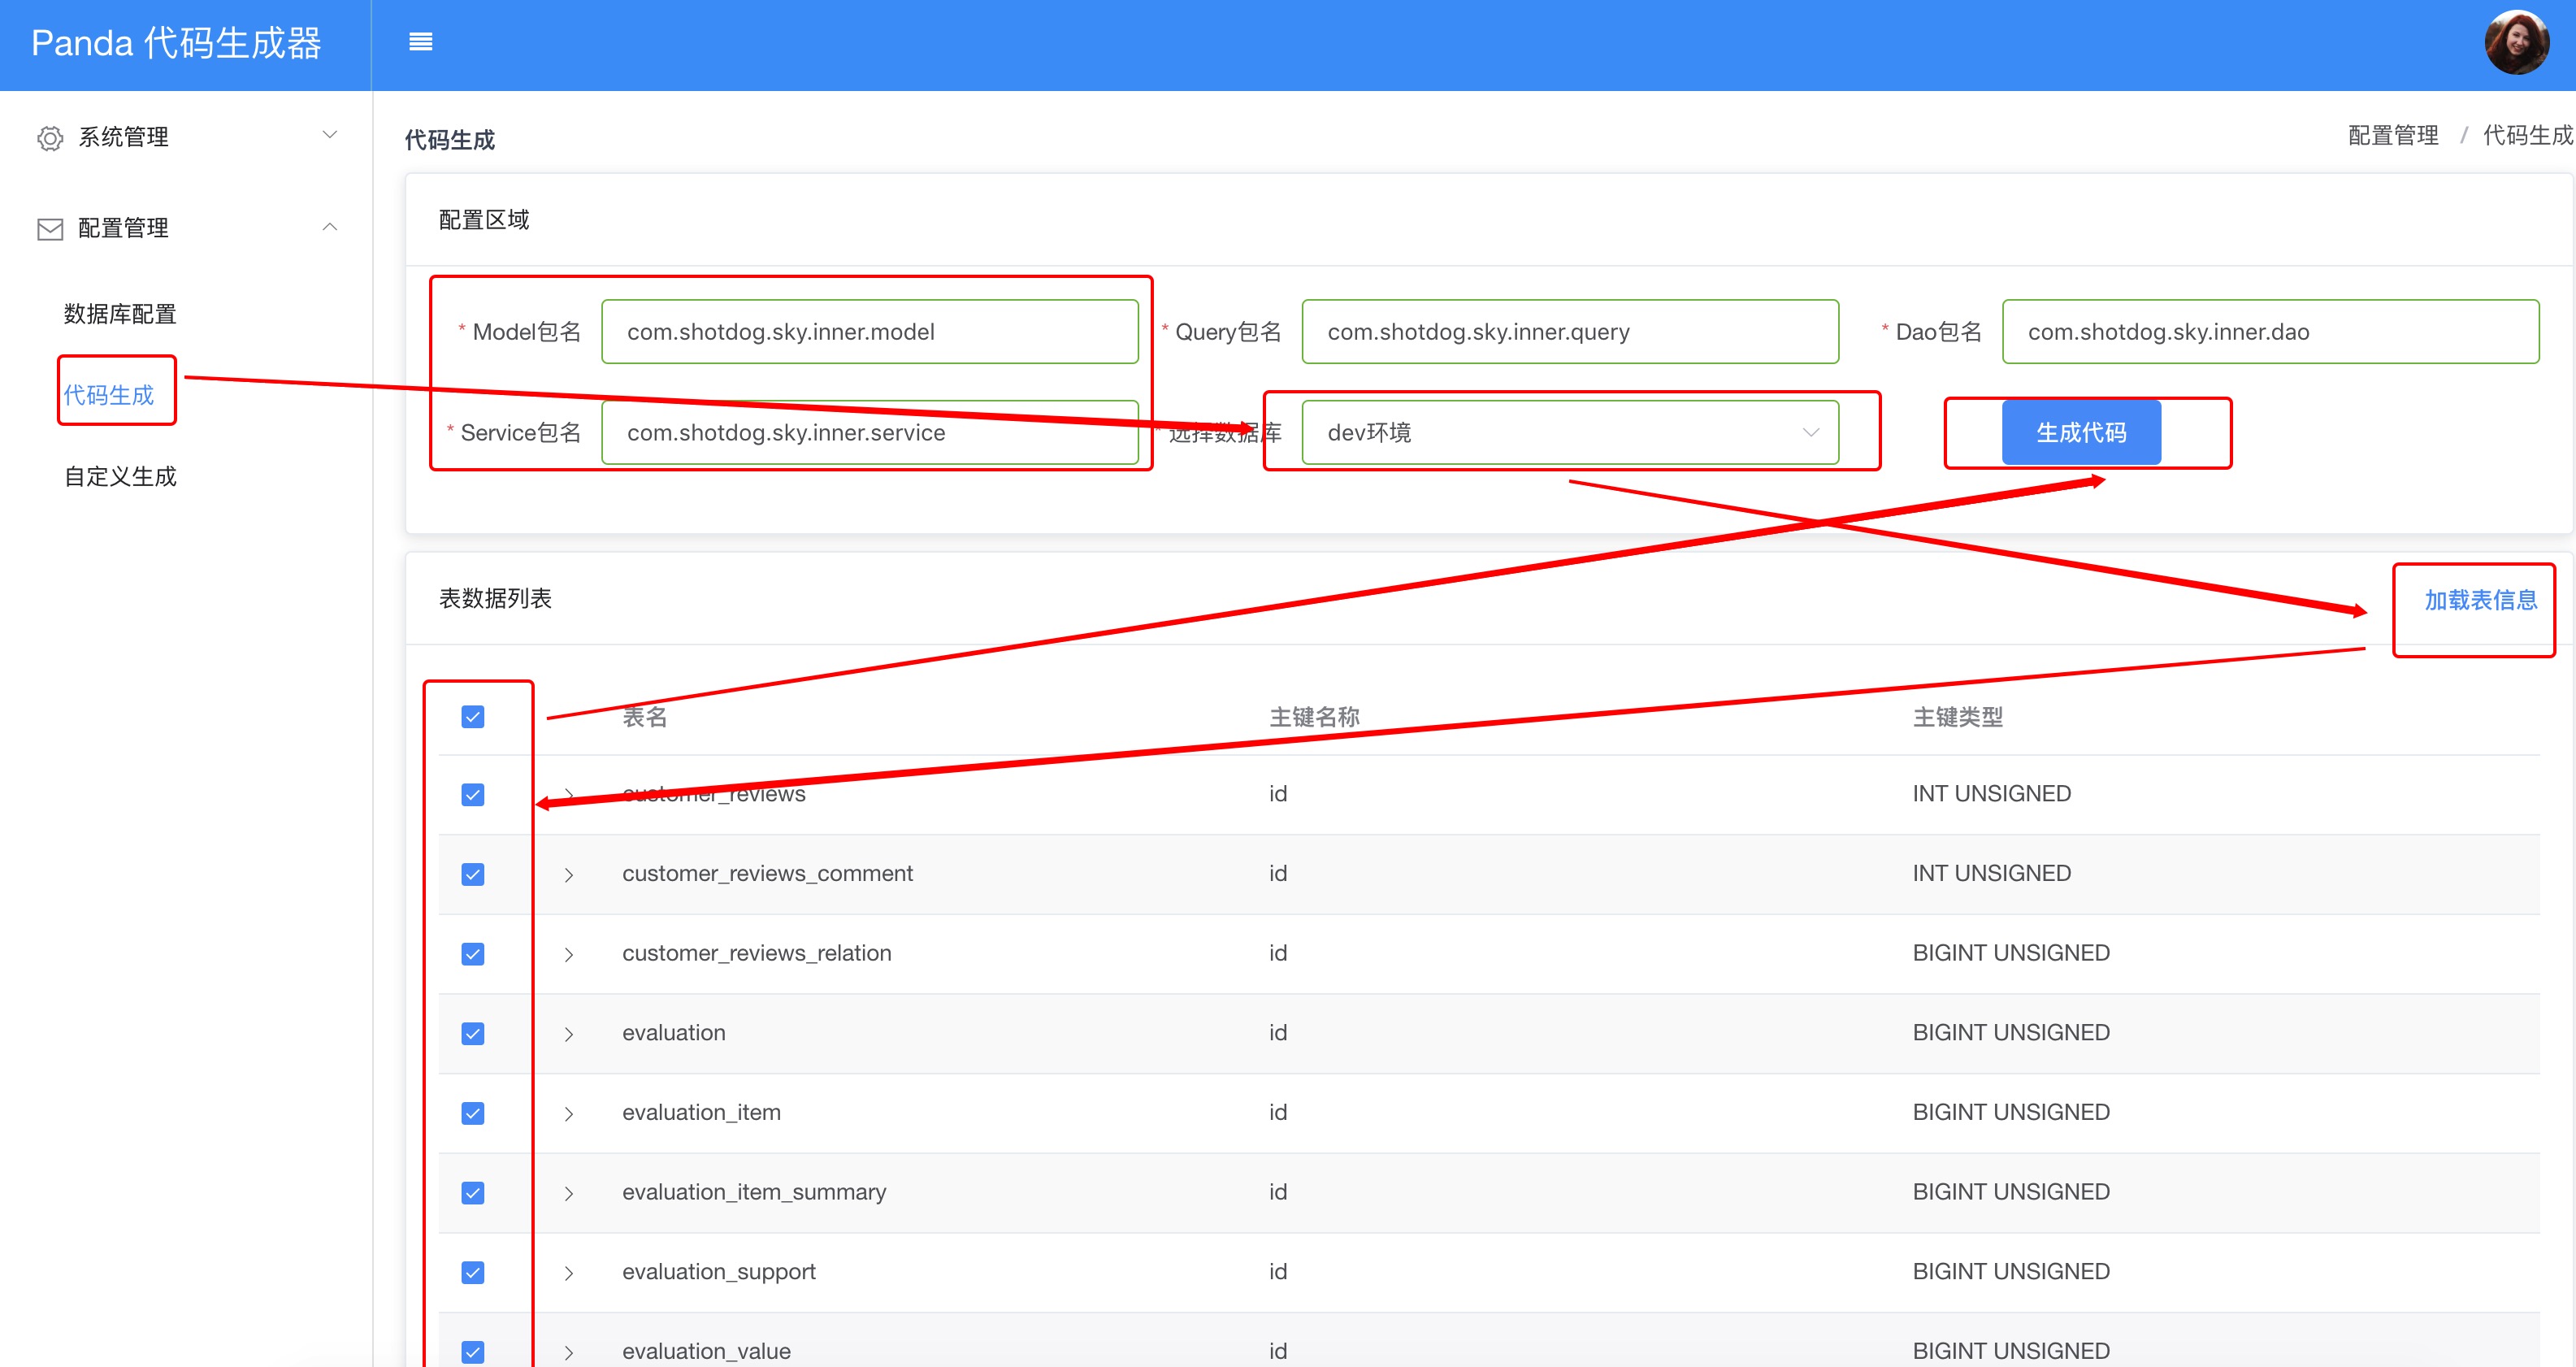
Task: Expand the customer_reviews_comment row arrow
Action: click(x=569, y=875)
